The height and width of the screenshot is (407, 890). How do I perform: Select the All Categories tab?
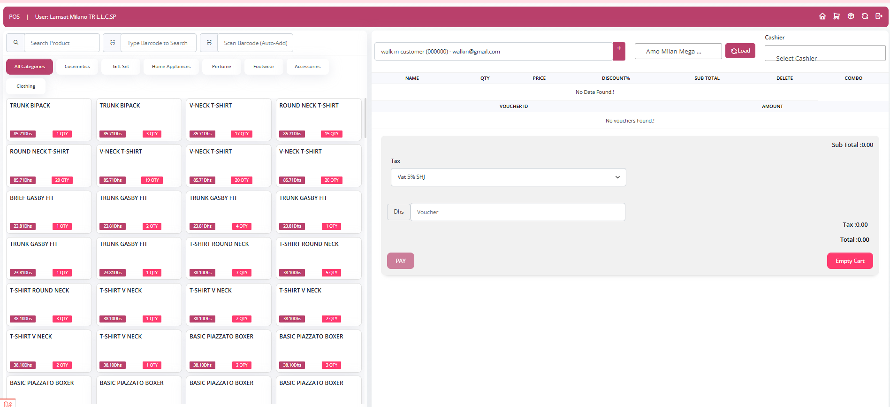[30, 67]
